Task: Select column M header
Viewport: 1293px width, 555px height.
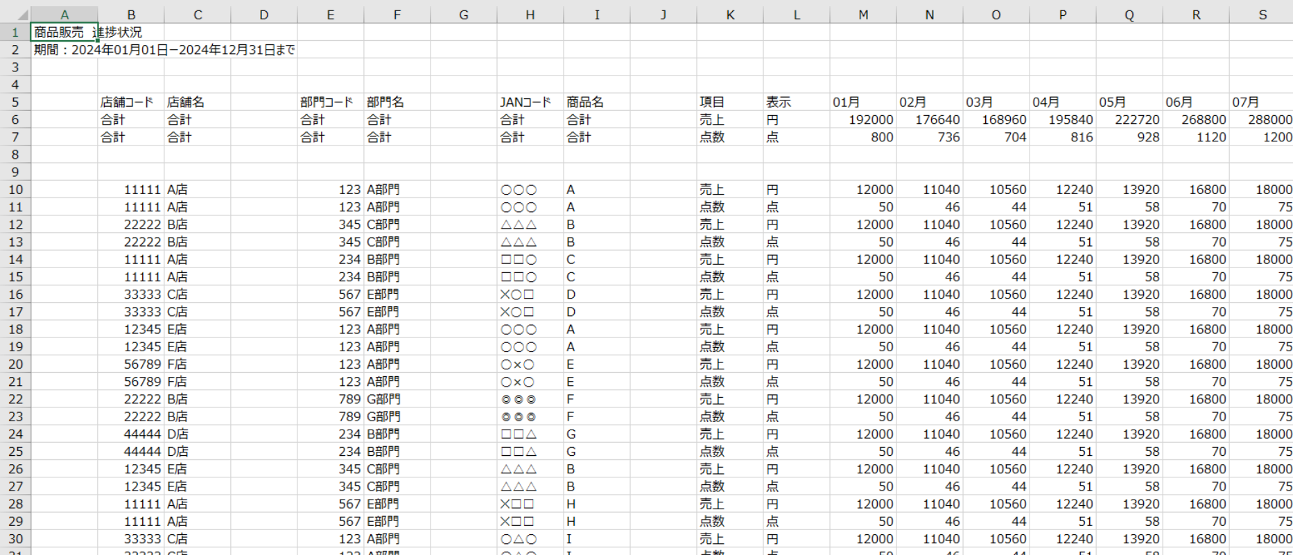Action: 863,15
